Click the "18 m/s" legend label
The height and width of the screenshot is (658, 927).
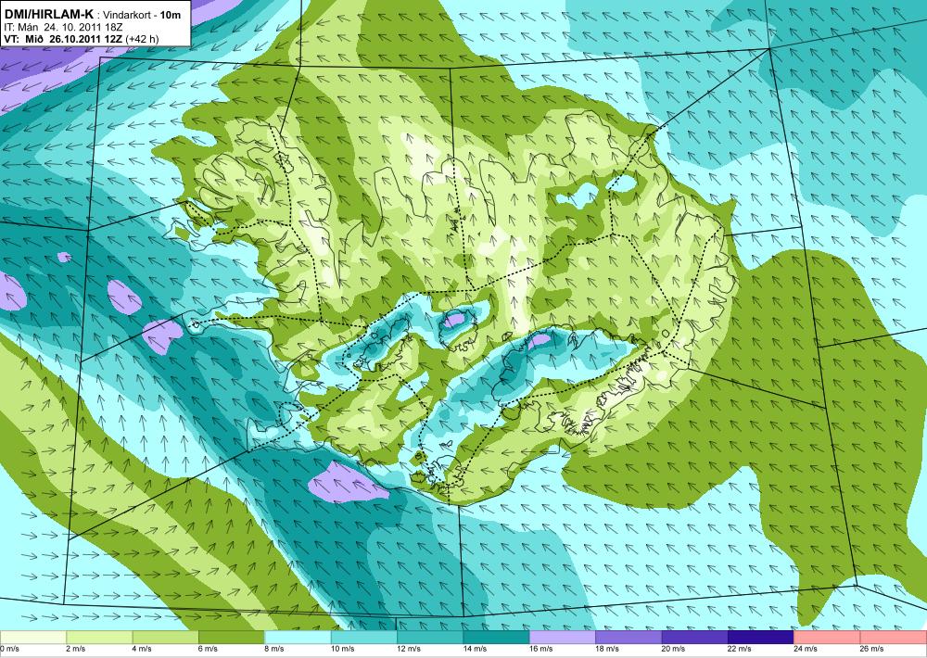coord(607,649)
